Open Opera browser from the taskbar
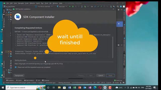The width and height of the screenshot is (161, 90). coord(100,87)
